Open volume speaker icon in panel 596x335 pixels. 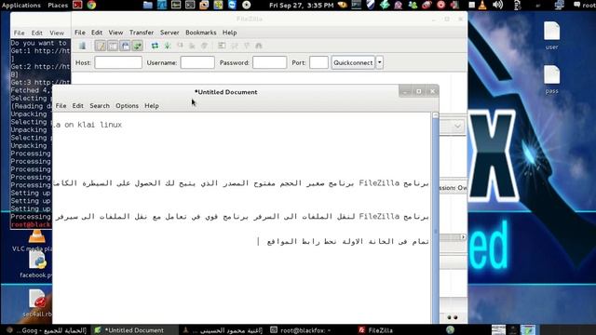[497, 5]
